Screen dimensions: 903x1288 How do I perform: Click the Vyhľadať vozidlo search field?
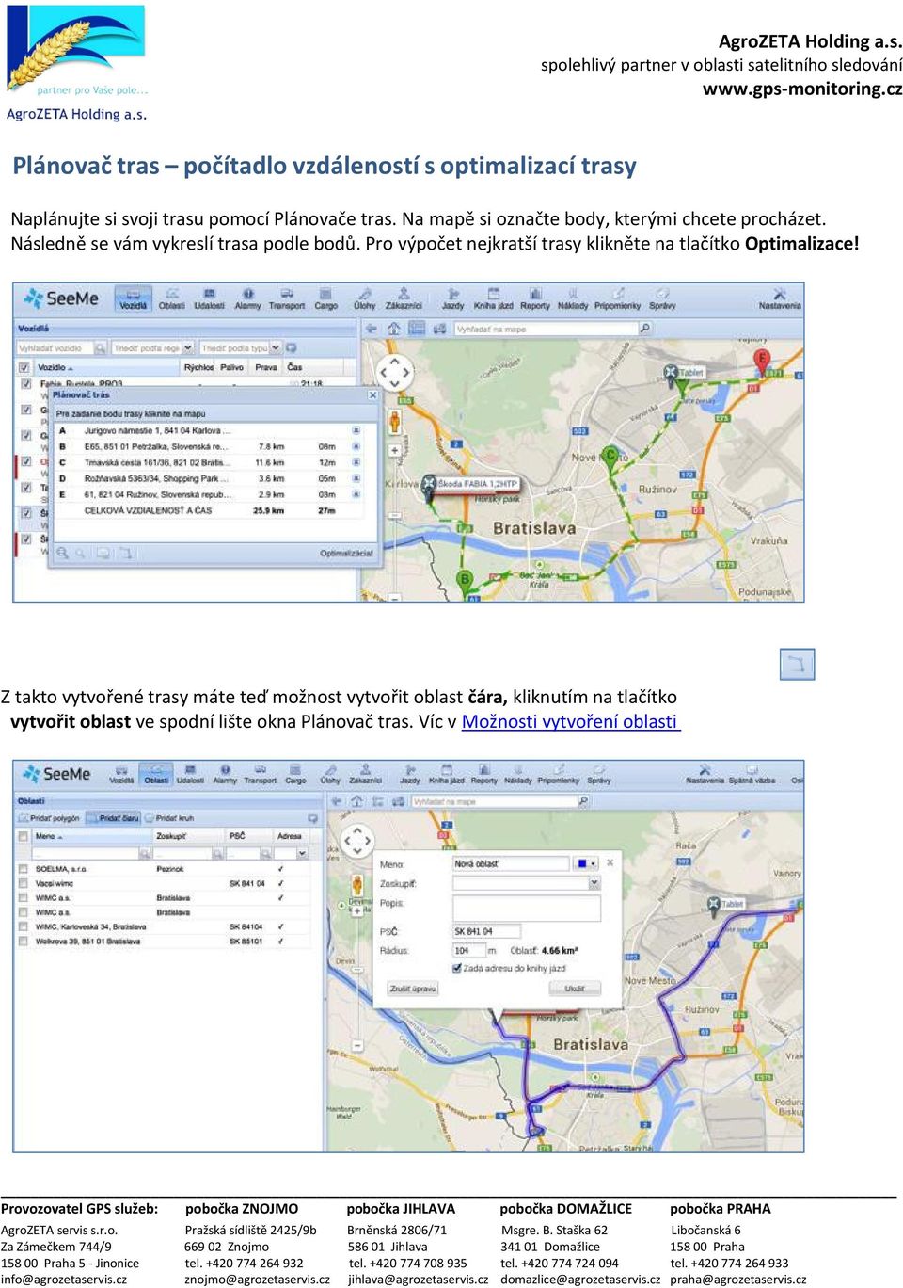pyautogui.click(x=55, y=348)
